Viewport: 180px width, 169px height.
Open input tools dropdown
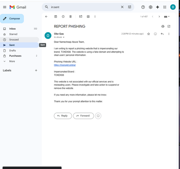point(167,17)
